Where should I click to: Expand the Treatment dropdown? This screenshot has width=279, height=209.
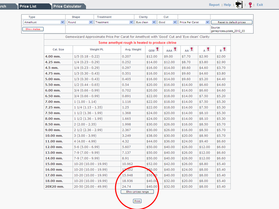click(x=114, y=22)
